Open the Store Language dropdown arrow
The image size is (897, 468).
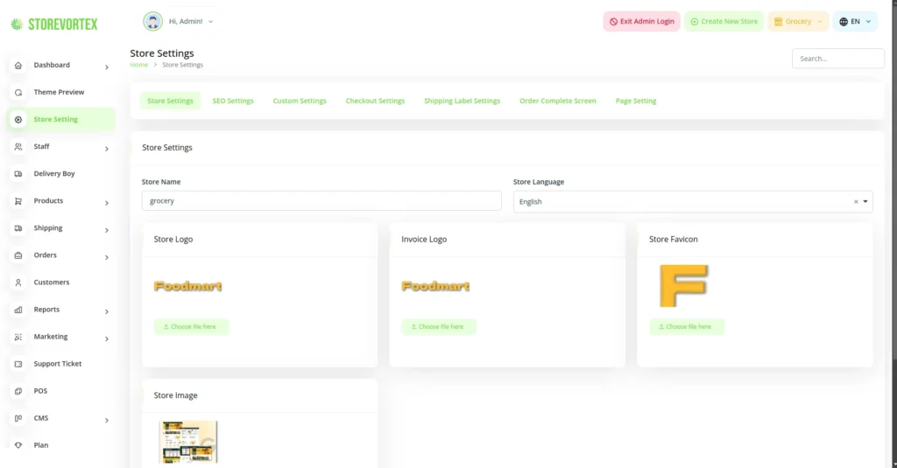[865, 202]
